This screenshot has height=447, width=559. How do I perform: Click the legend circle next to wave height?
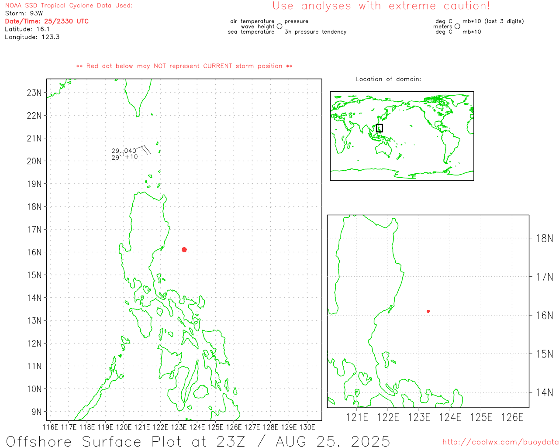click(x=279, y=26)
